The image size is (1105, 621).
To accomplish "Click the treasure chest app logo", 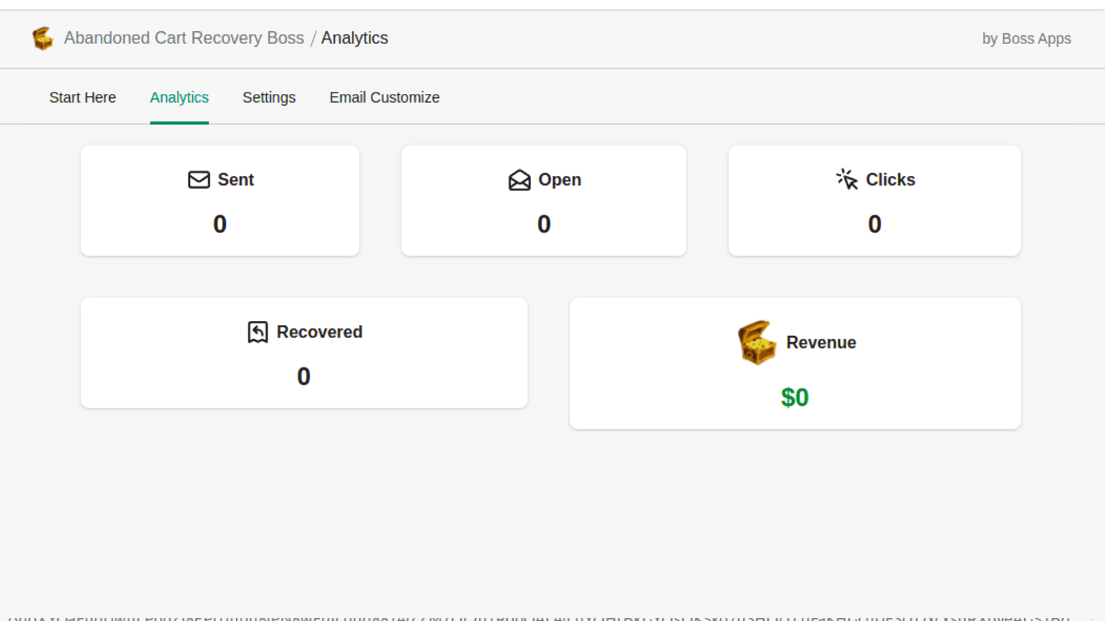I will coord(43,39).
